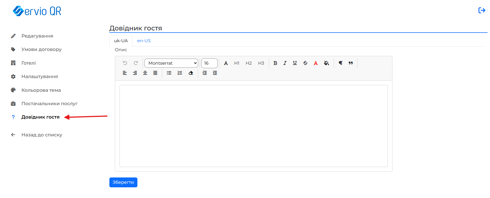
Task: Toggle underline formatting
Action: click(x=295, y=63)
